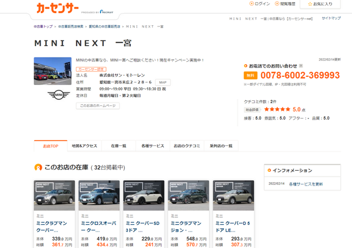Open ミニクロスオーバー クー... listing title

[98, 227]
